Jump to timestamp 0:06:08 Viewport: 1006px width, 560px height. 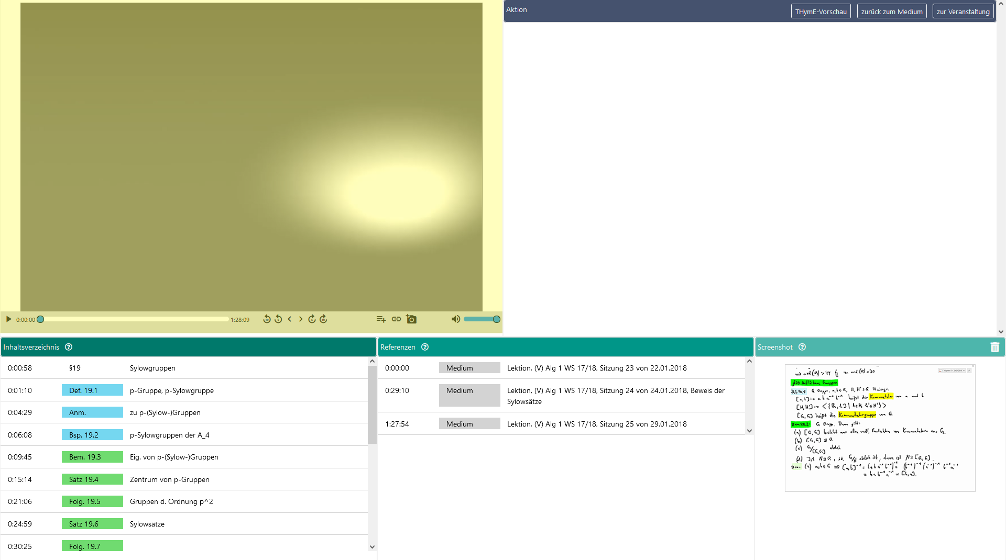click(20, 435)
